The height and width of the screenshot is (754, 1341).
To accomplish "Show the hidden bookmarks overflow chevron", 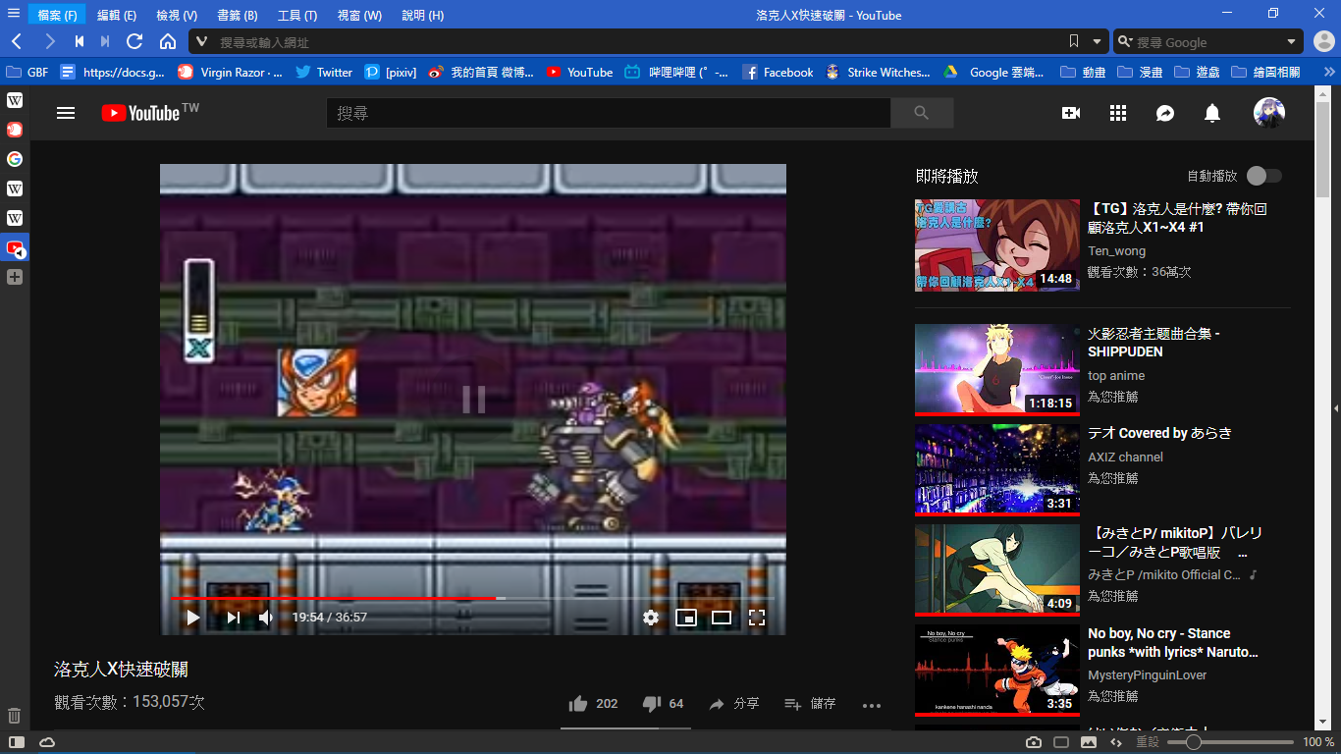I will coord(1329,72).
